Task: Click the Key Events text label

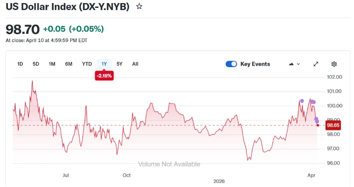Action: pyautogui.click(x=255, y=64)
